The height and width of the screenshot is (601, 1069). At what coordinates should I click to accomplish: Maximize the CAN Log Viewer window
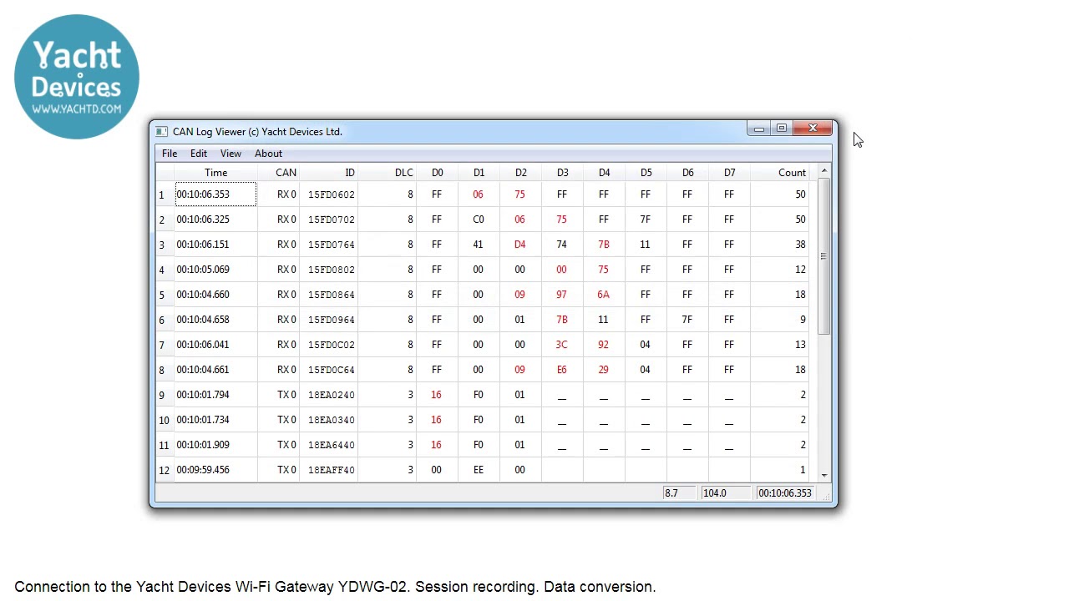click(782, 129)
